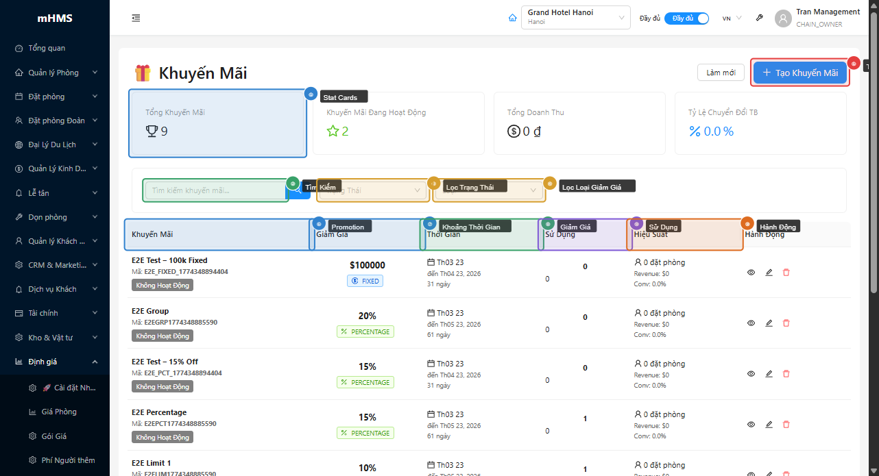Delete the E2E Test – 15% Off promotion
The image size is (879, 476).
tap(786, 374)
